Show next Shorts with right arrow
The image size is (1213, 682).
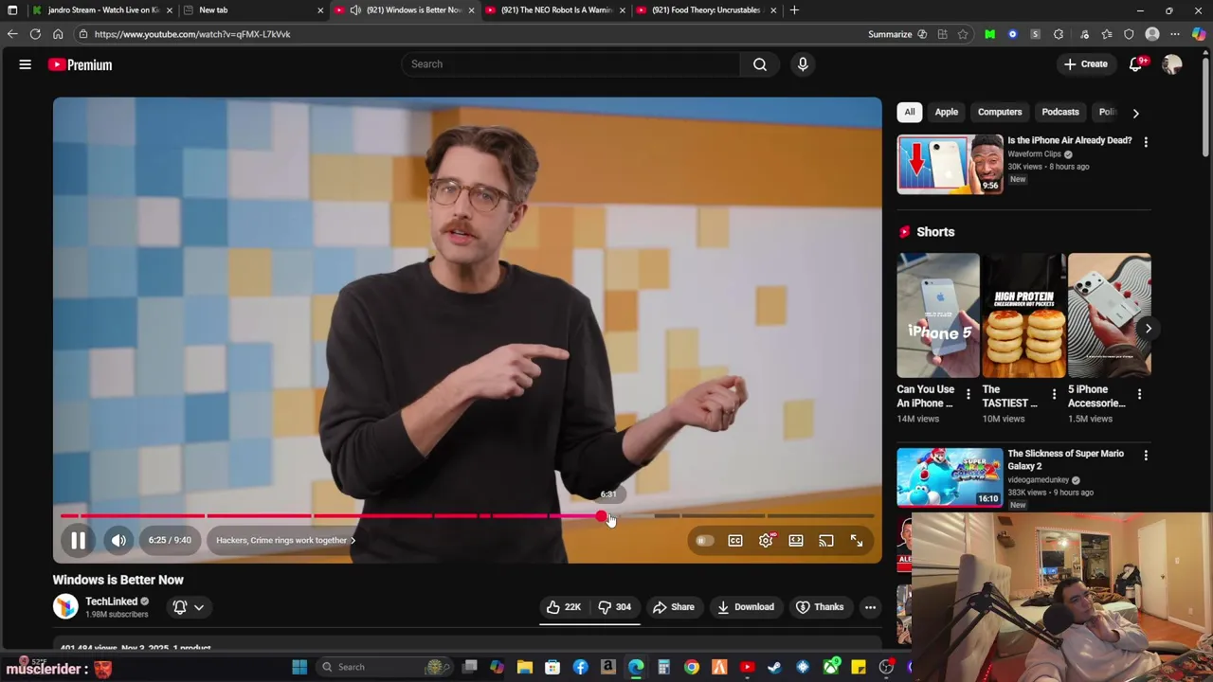click(x=1148, y=329)
